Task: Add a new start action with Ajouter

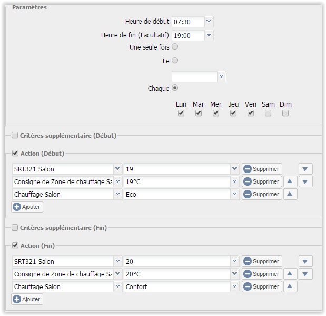Action: (x=27, y=207)
